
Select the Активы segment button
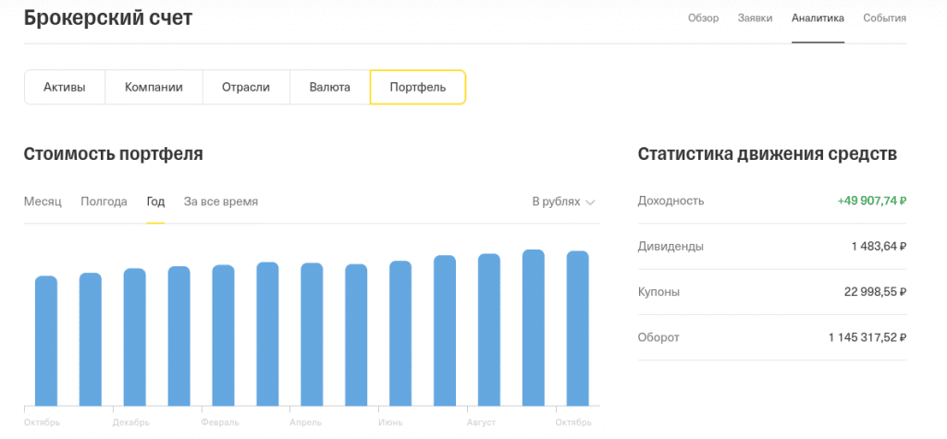tap(65, 88)
